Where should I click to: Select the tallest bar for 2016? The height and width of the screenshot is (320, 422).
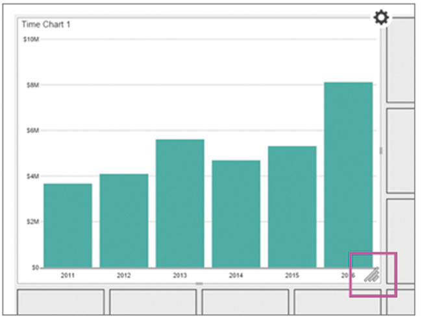coord(348,174)
